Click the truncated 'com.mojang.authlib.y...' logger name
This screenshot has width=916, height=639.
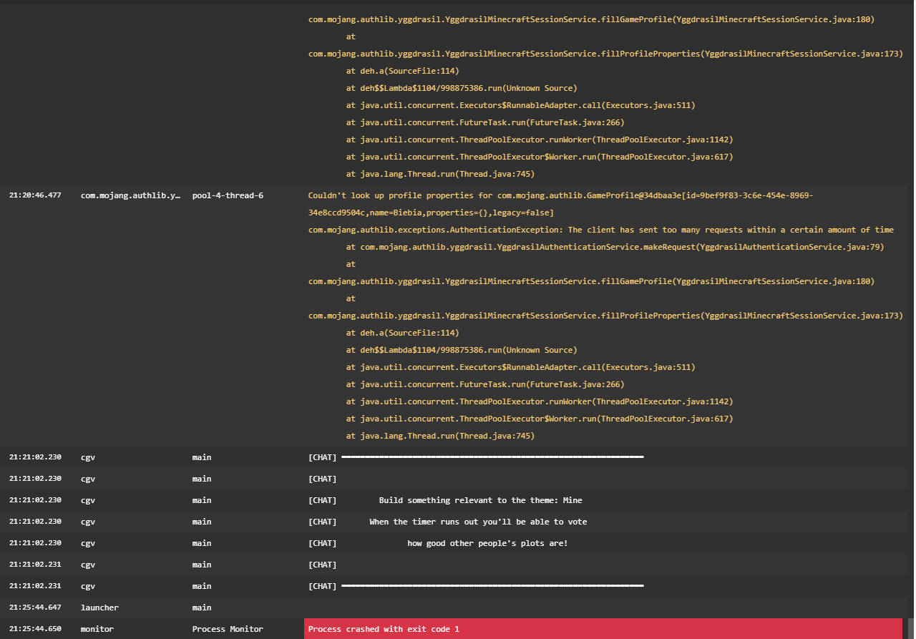(130, 195)
